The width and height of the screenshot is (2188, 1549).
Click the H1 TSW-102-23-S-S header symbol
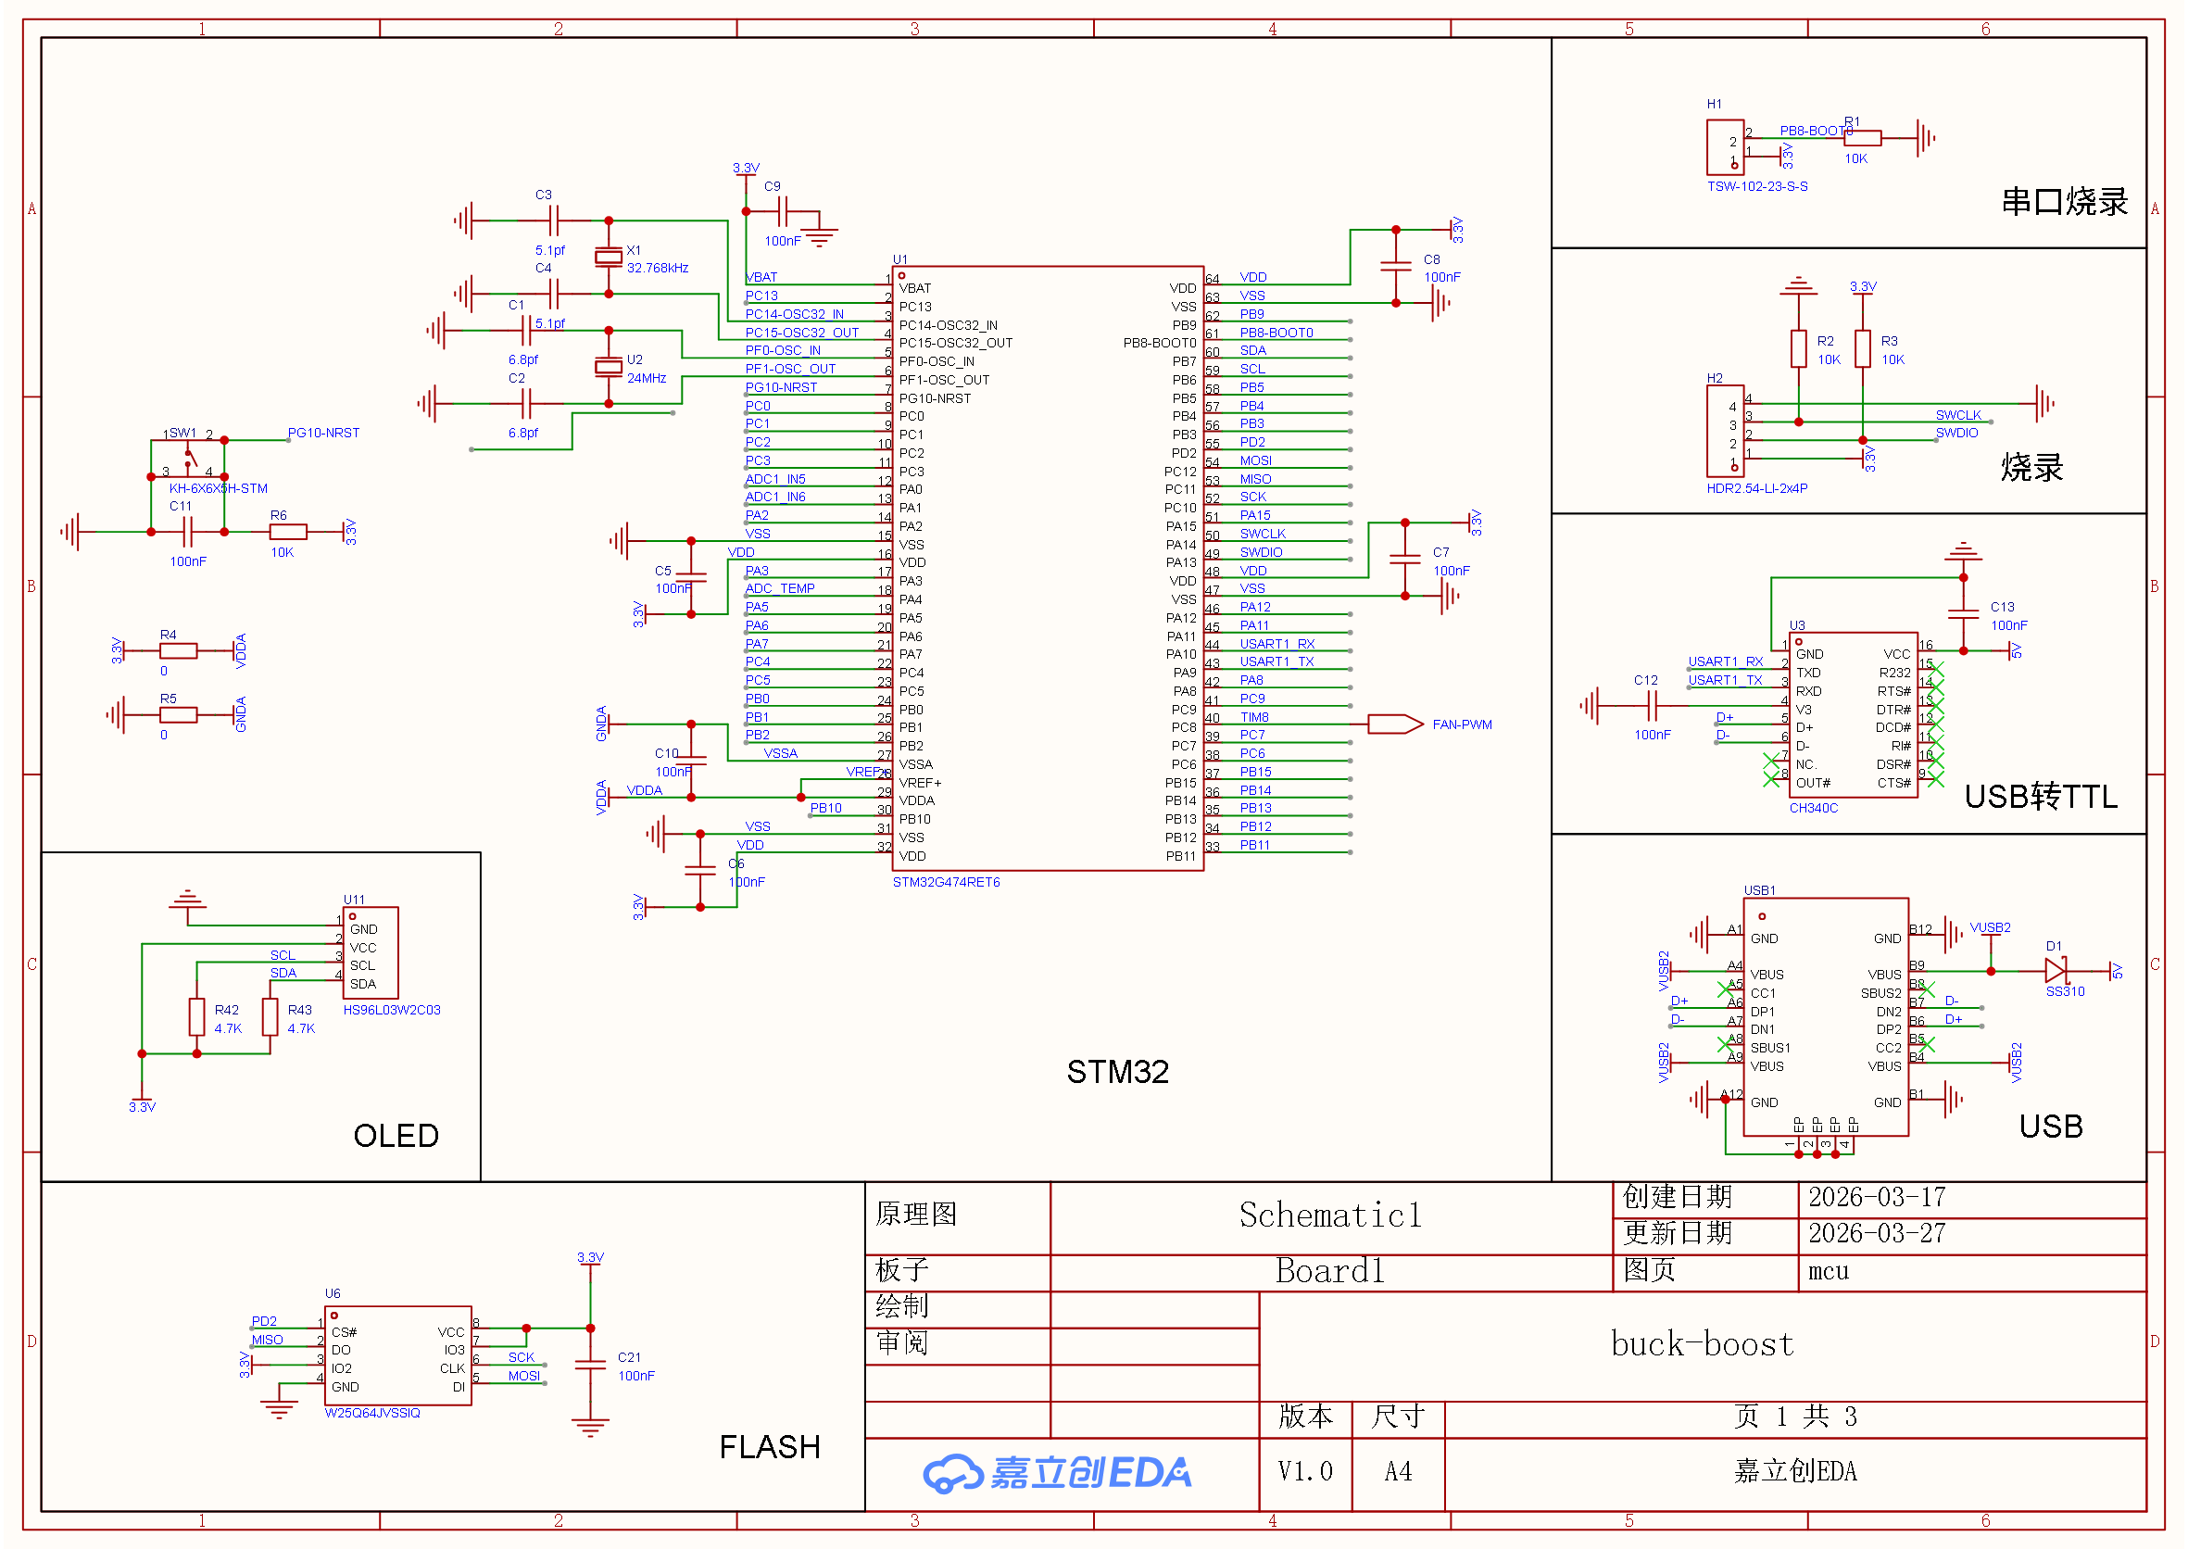(x=1726, y=147)
